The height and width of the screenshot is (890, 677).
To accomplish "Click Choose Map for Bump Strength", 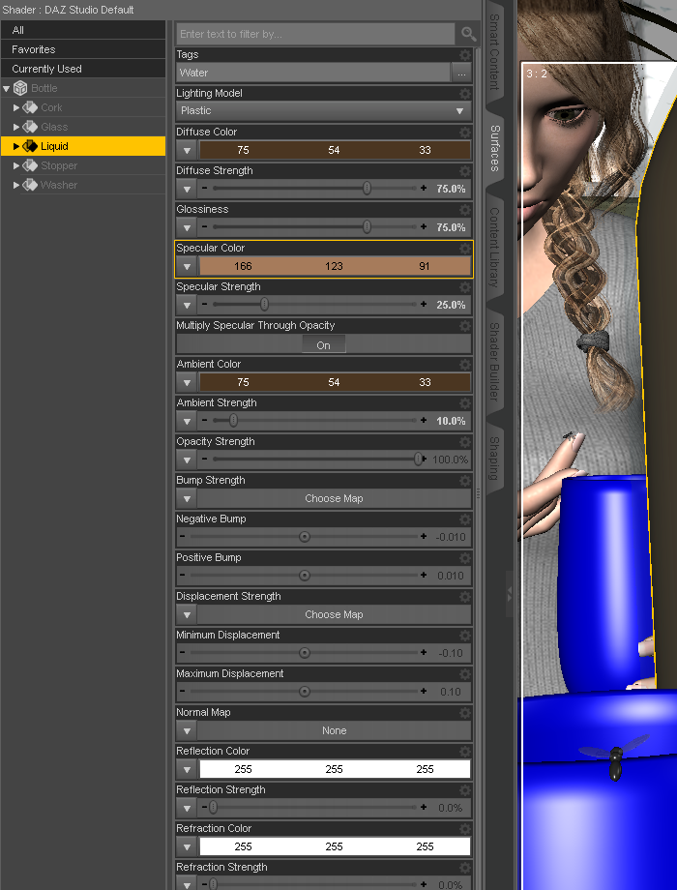I will [334, 498].
